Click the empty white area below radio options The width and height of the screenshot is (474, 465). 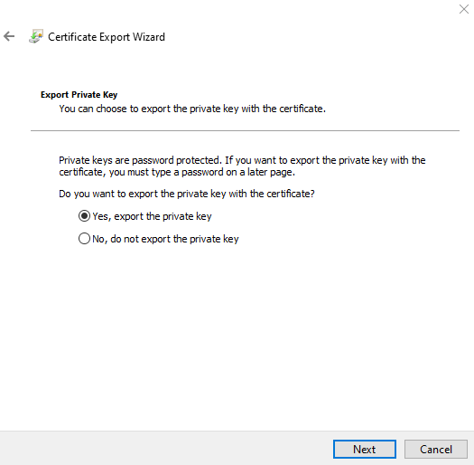click(236, 333)
